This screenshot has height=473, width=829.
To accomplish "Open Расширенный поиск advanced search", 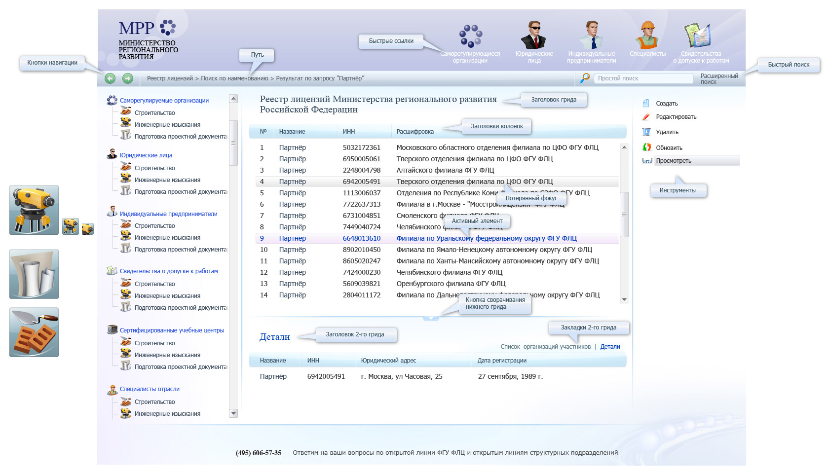I will [719, 78].
